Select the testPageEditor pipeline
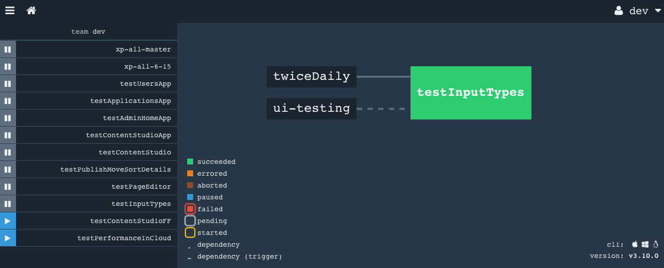This screenshot has width=664, height=268. click(97, 186)
